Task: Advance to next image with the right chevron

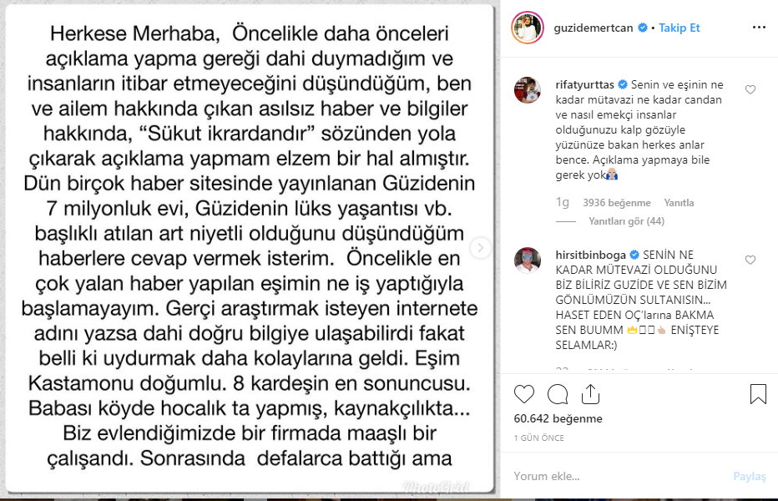Action: [x=480, y=248]
